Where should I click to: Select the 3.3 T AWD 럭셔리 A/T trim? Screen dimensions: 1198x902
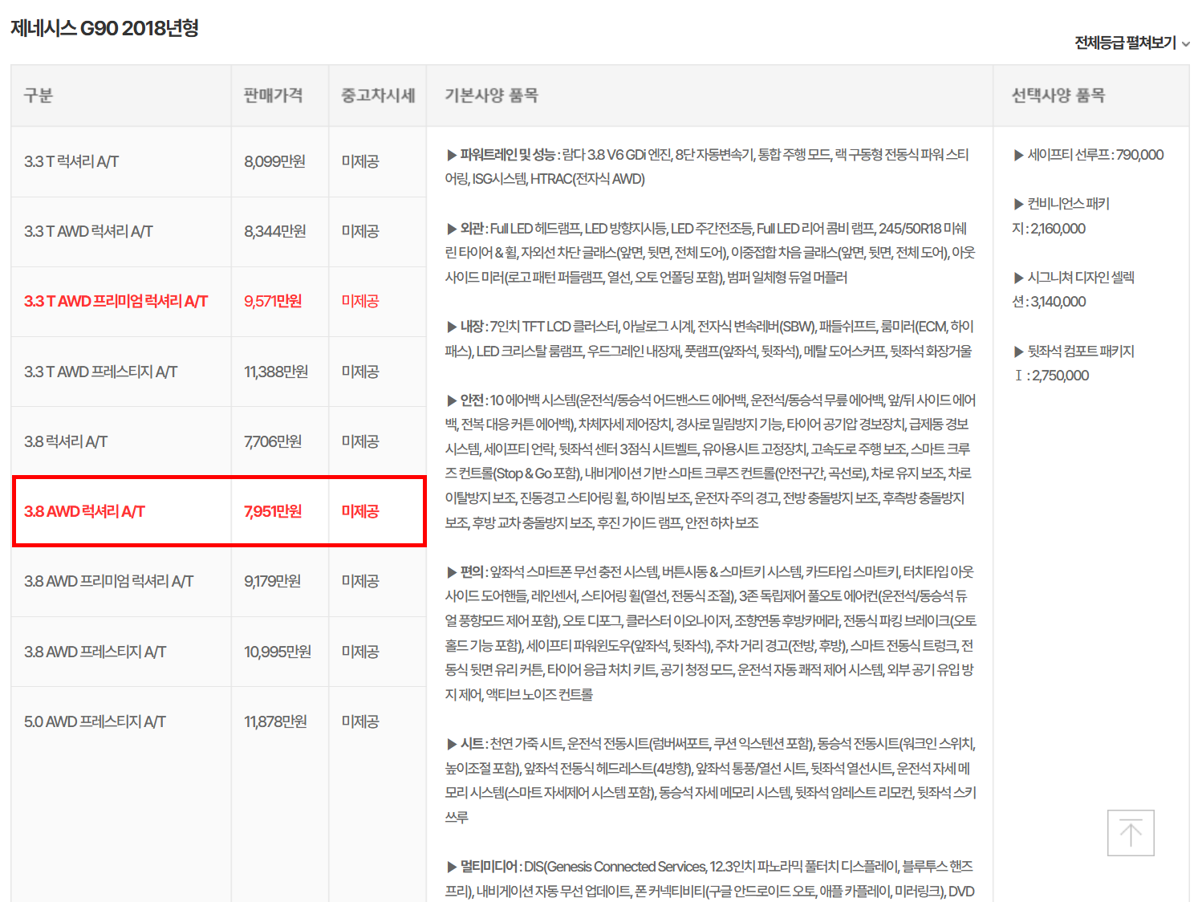point(88,232)
